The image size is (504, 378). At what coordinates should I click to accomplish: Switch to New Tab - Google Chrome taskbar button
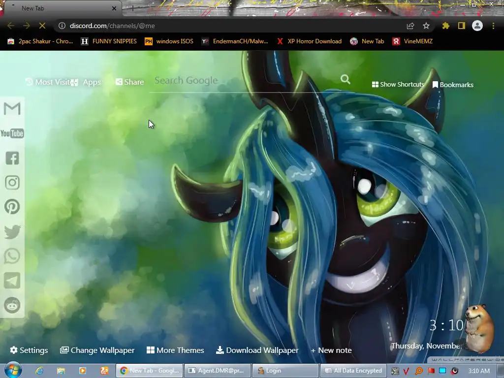point(150,371)
